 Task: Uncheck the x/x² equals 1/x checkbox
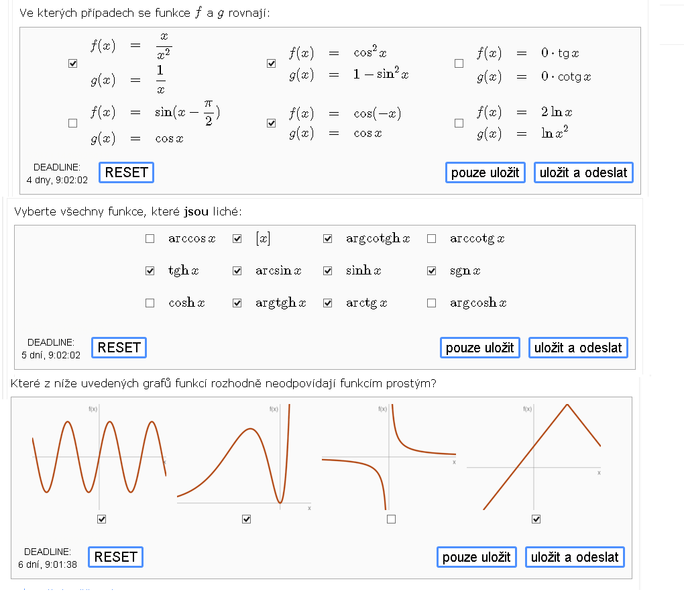point(73,64)
